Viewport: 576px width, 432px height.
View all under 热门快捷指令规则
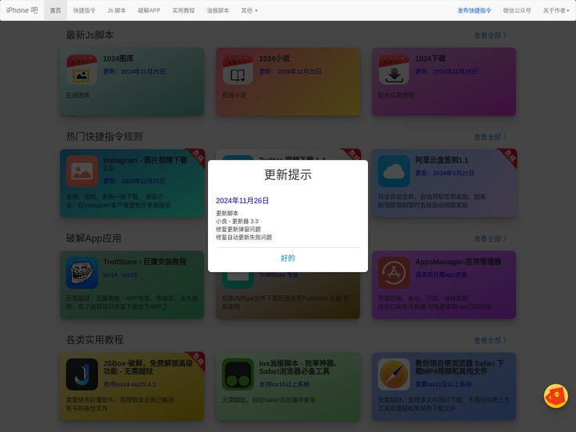(x=490, y=137)
